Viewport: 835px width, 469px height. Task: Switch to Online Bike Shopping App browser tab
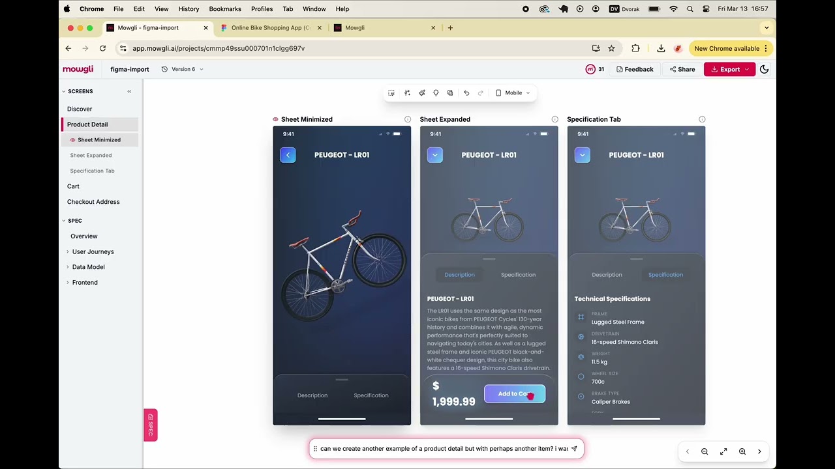[271, 28]
